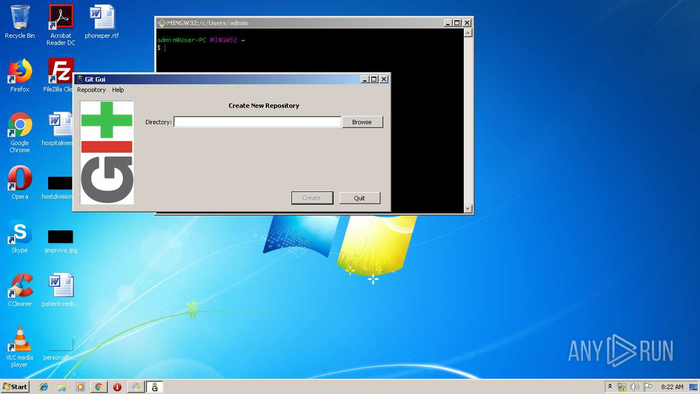Click the terminal scrollbar up arrow
Screen dimensions: 700x394
[x=468, y=33]
